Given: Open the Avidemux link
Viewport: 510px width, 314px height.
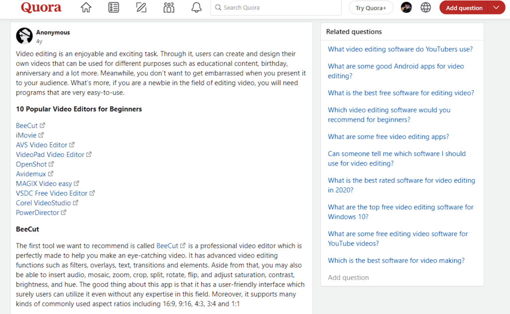Looking at the screenshot, I should [31, 174].
